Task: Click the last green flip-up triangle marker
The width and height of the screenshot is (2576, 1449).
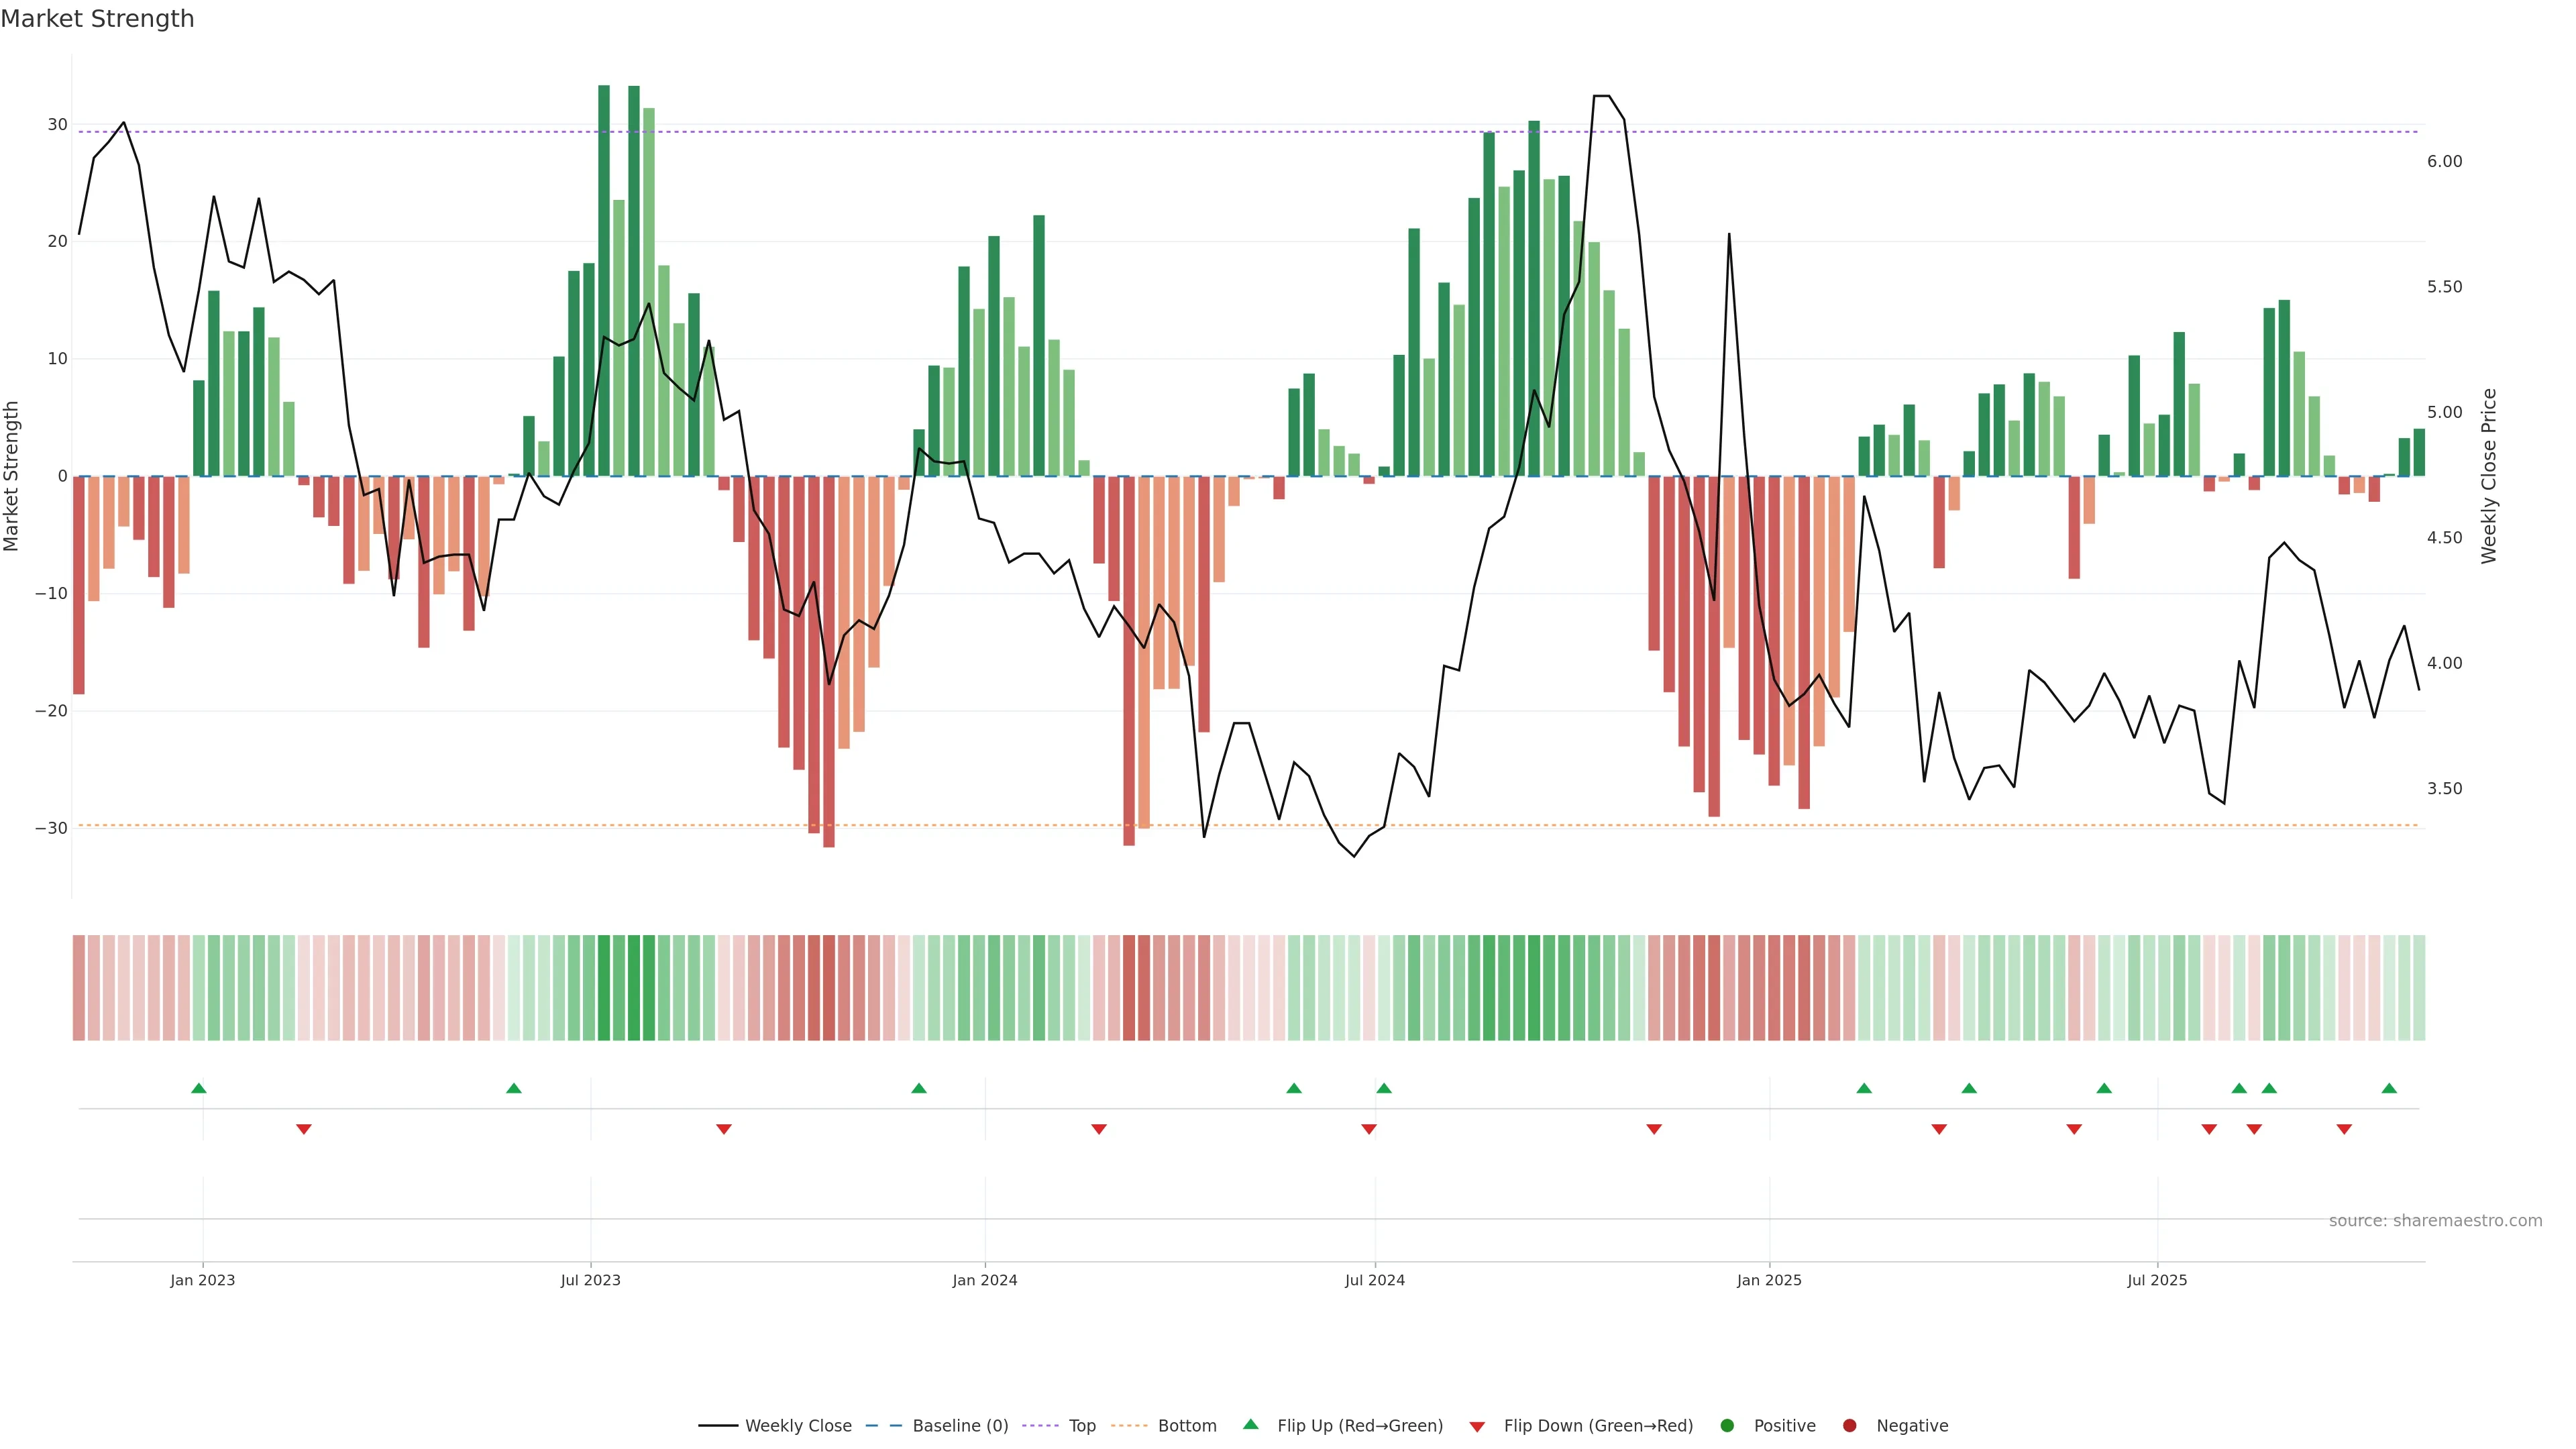Action: click(x=2389, y=1088)
